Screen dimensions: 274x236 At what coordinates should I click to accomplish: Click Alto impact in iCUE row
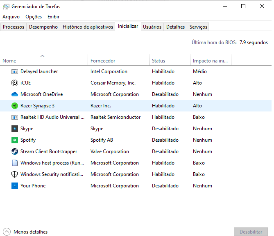tap(197, 83)
